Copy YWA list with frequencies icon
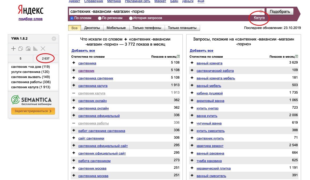Image resolution: width=310 pixels, height=180 pixels. pos(28,49)
